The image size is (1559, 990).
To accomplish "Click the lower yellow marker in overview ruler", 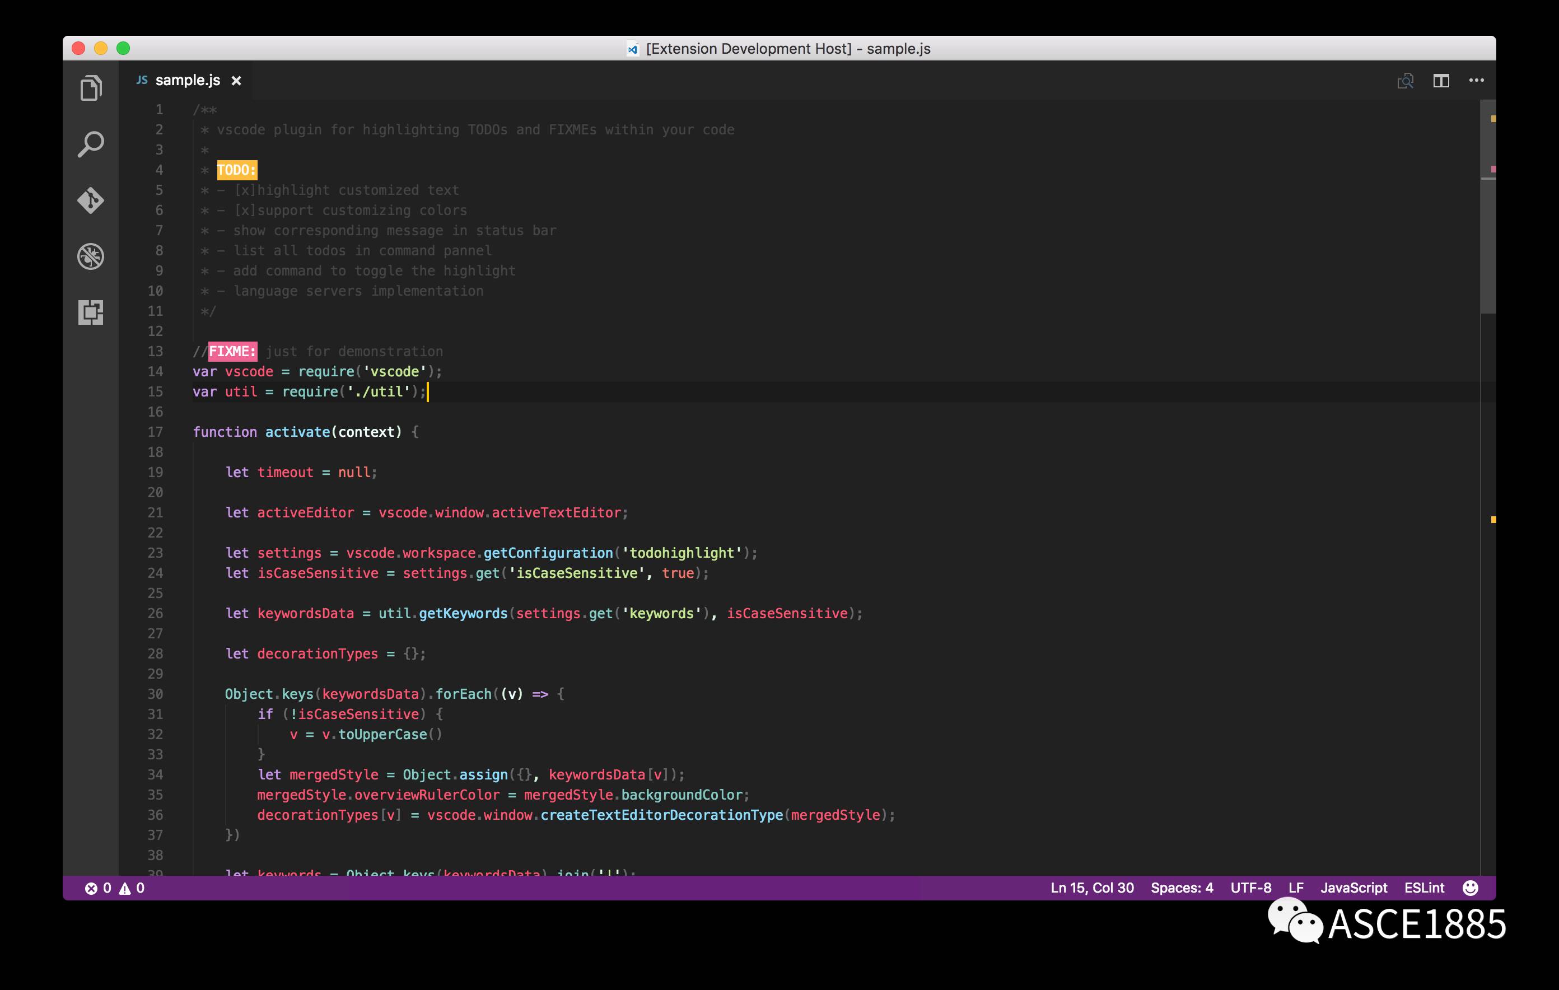I will click(1493, 519).
